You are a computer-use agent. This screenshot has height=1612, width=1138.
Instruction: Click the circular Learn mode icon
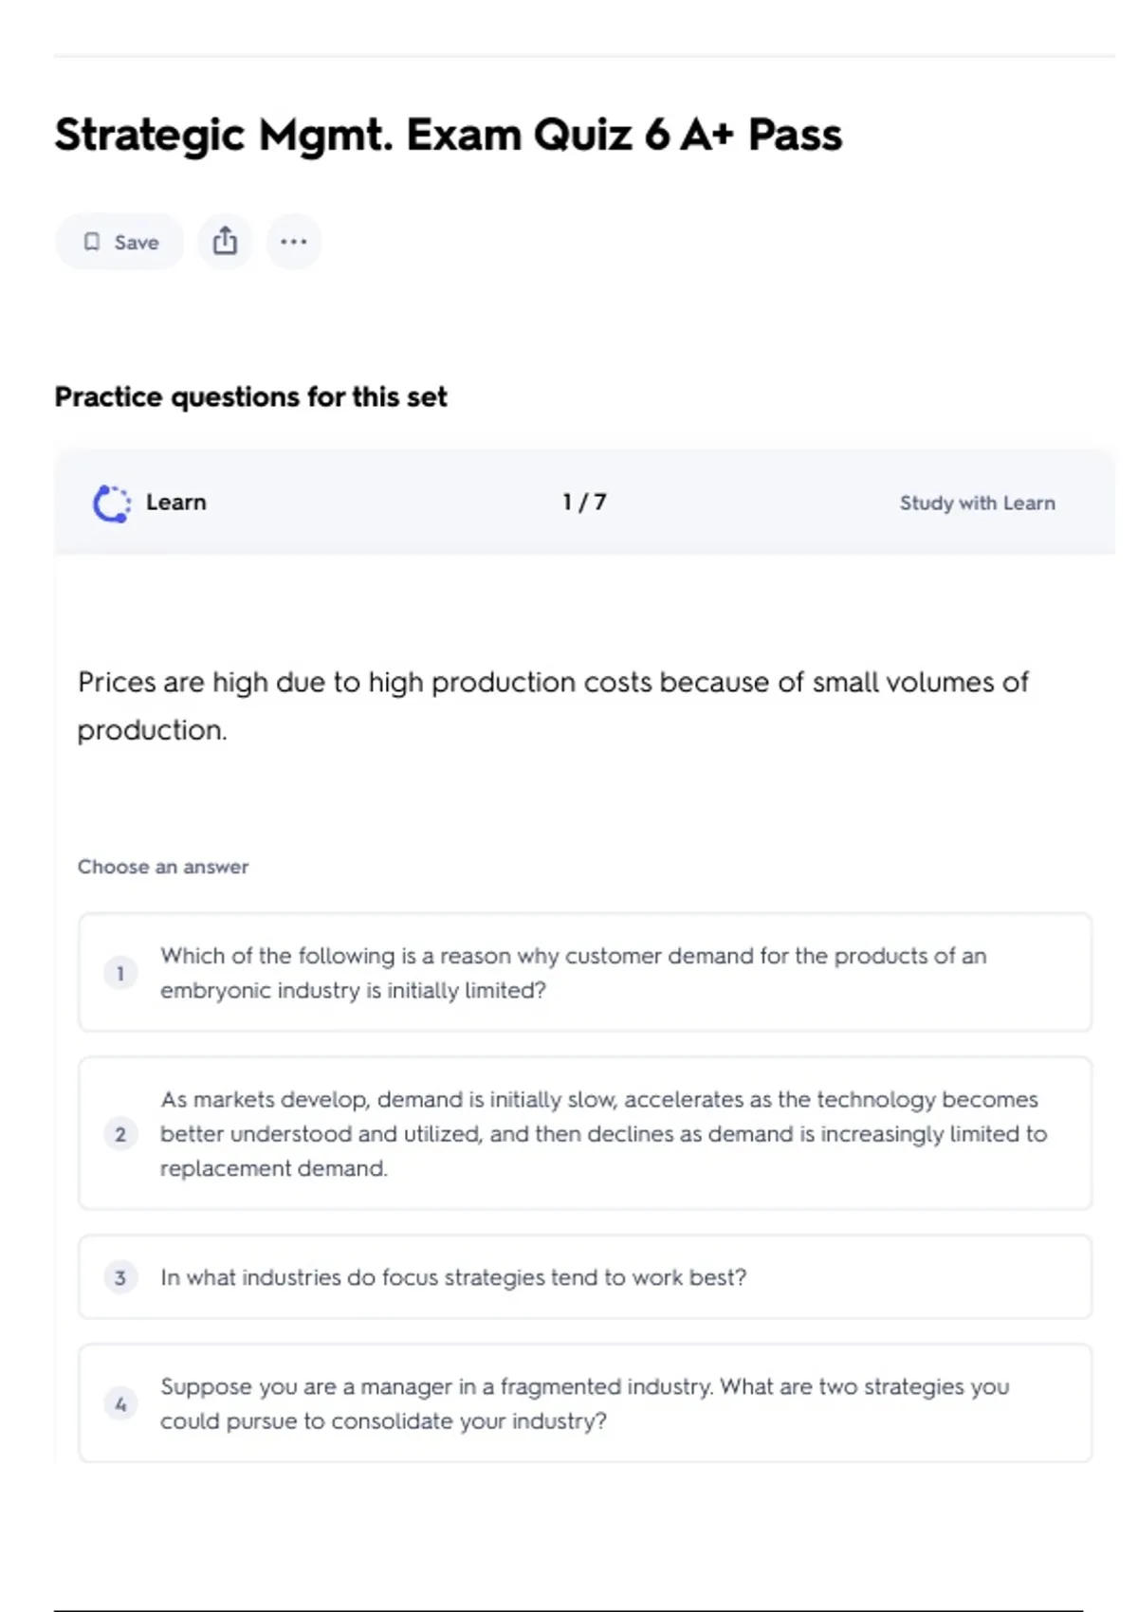point(112,504)
